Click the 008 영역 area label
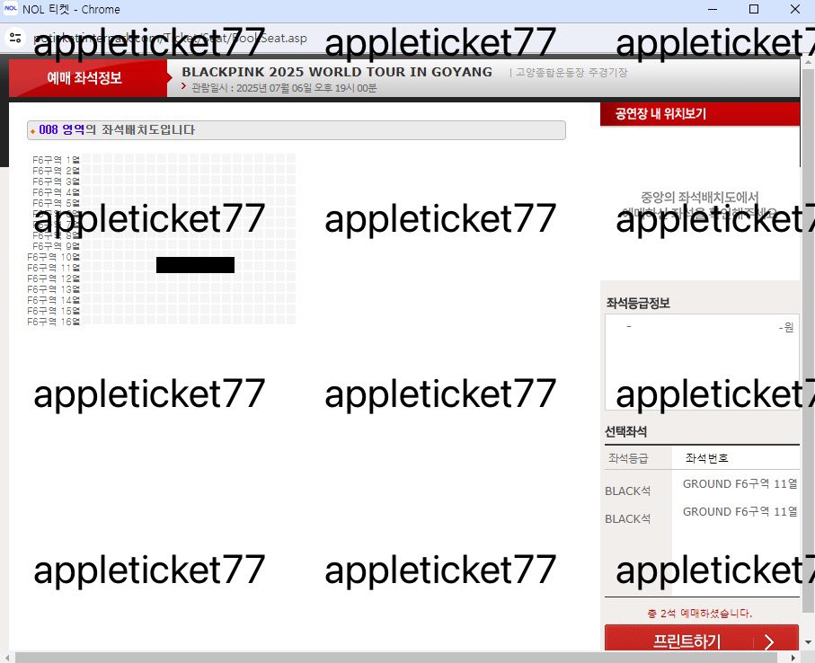The width and height of the screenshot is (815, 663). click(61, 130)
